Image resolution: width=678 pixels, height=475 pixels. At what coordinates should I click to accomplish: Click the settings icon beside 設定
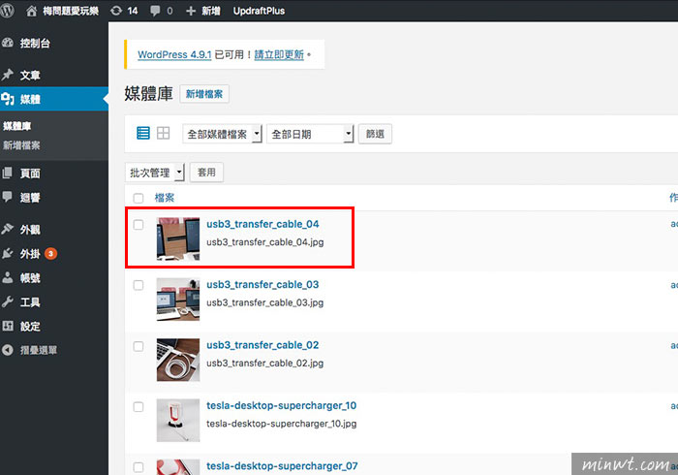click(x=8, y=326)
